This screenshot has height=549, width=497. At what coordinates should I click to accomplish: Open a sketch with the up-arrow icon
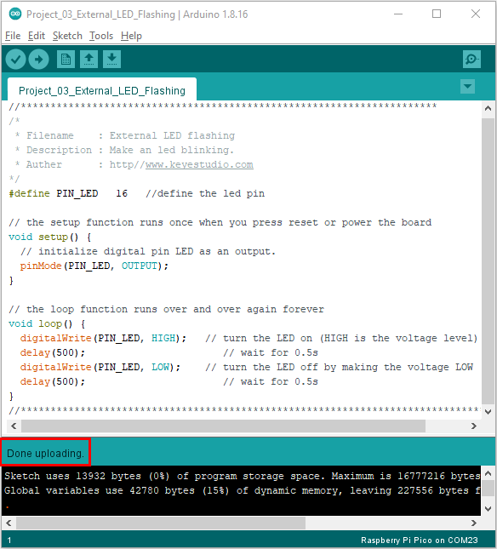[x=89, y=60]
